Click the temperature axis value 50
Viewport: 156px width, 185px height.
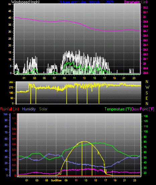145,157
